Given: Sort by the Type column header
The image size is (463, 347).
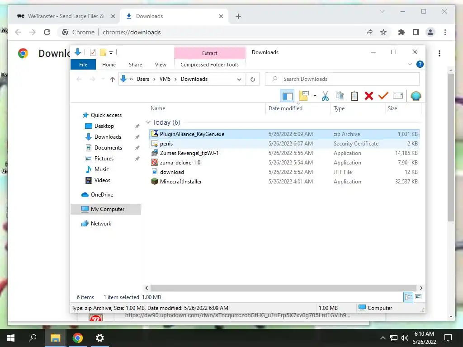Looking at the screenshot, I should (339, 108).
